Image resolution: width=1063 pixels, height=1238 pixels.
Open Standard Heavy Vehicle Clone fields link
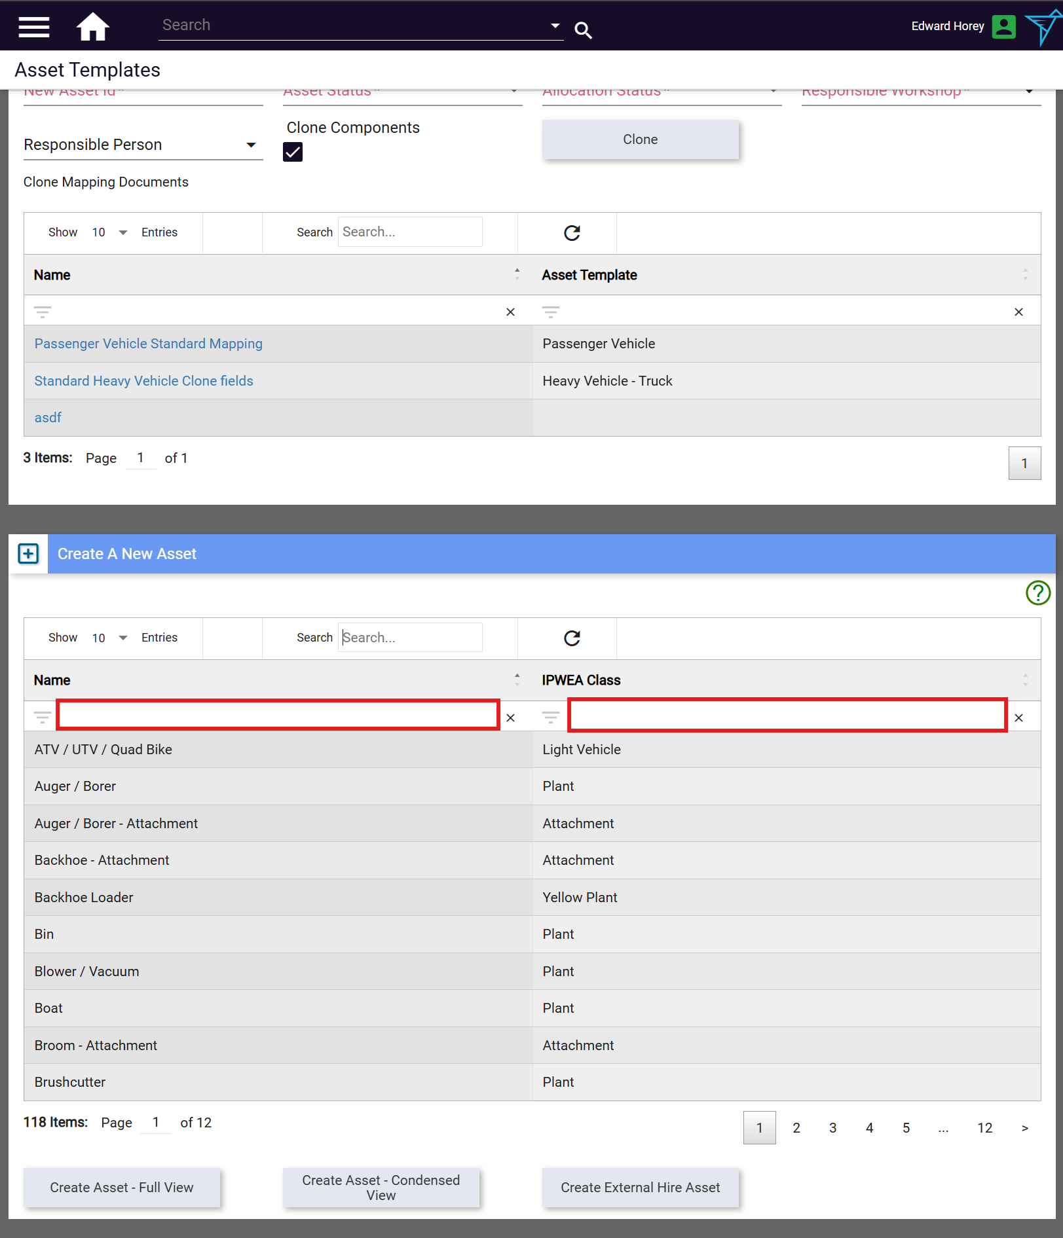(144, 381)
